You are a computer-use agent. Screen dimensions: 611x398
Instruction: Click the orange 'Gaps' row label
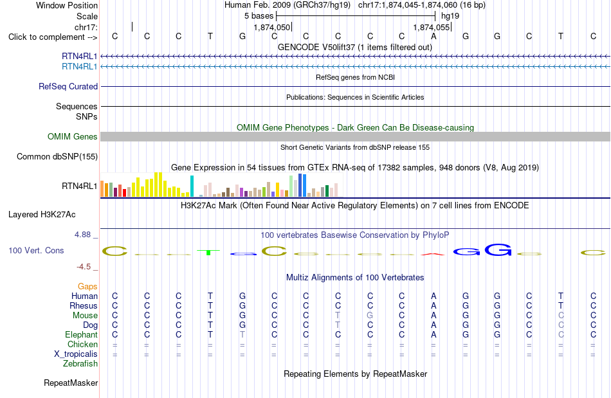(87, 287)
